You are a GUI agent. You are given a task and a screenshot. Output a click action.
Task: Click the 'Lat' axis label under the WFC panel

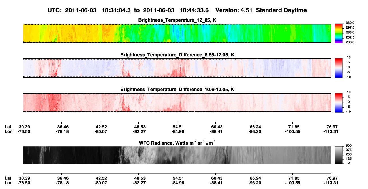coord(8,178)
